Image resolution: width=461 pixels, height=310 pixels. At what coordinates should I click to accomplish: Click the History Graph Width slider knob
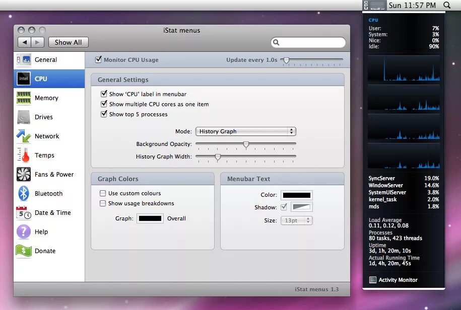point(218,157)
